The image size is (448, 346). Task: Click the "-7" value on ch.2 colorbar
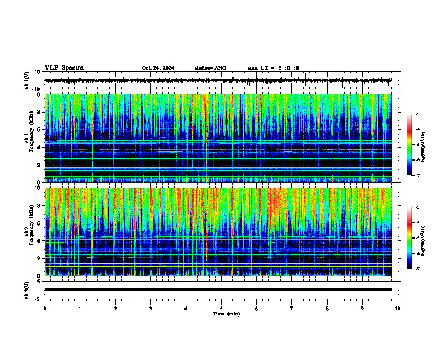(417, 269)
